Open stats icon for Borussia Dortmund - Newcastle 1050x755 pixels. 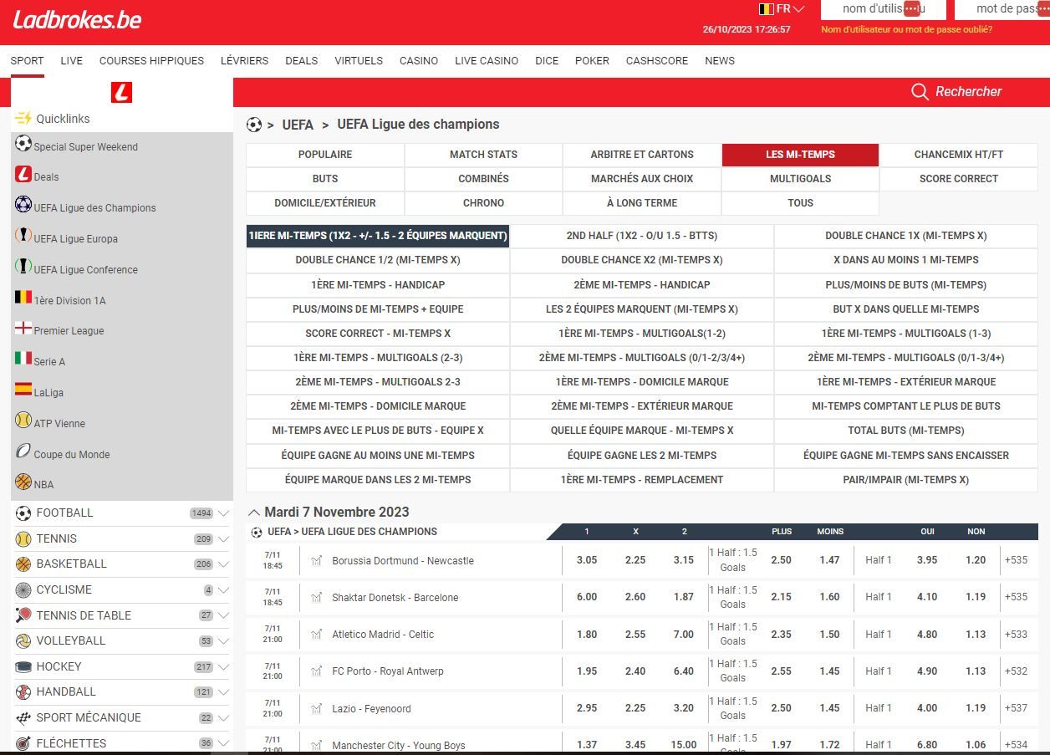316,560
